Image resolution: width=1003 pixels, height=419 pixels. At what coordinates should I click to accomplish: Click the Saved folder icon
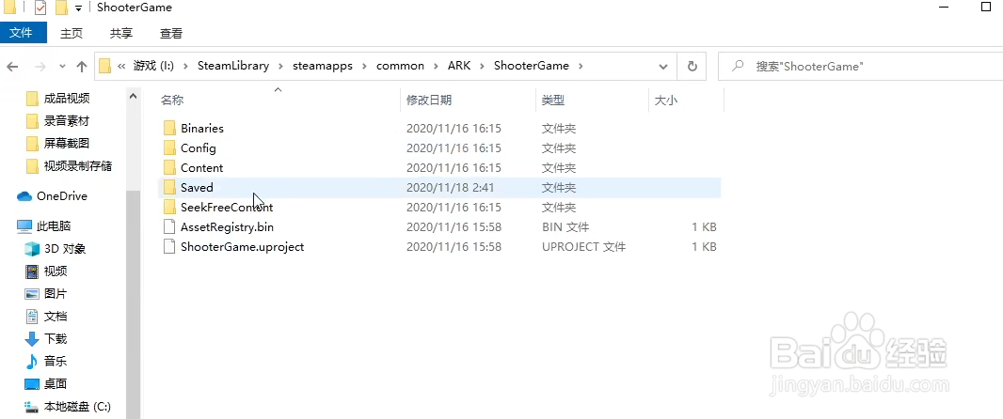[x=168, y=188]
